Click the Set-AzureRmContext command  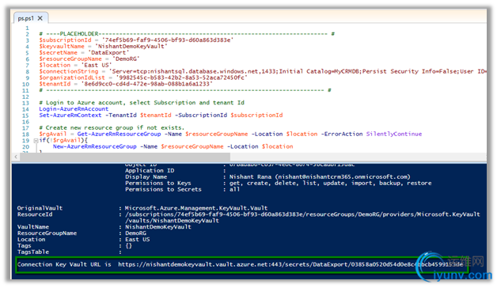(x=70, y=116)
